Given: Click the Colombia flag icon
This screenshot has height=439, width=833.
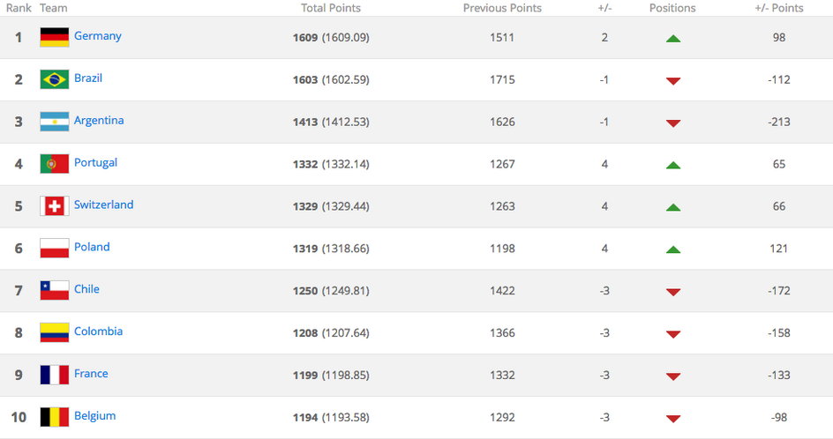Looking at the screenshot, I should pos(54,332).
